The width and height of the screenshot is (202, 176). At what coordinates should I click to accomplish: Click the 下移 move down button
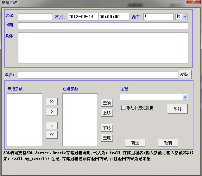(107, 128)
